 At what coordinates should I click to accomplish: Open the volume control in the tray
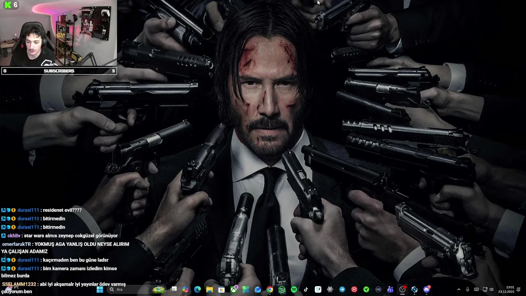(491, 289)
